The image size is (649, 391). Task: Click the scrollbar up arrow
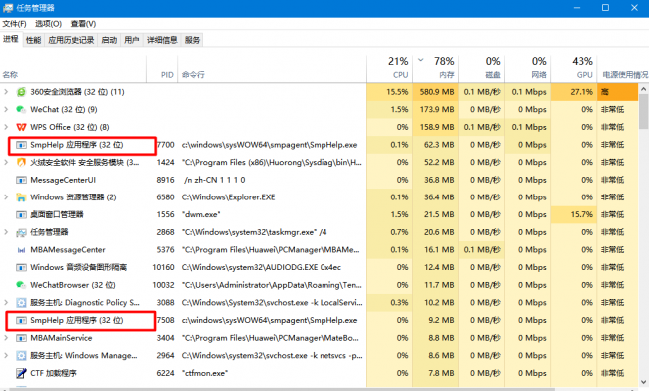tap(644, 89)
